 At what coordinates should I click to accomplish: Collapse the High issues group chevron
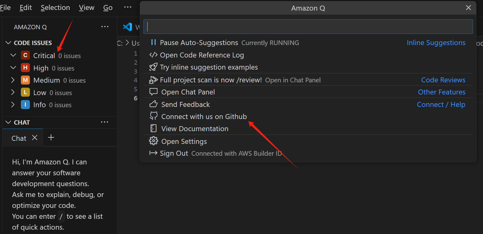pos(13,68)
